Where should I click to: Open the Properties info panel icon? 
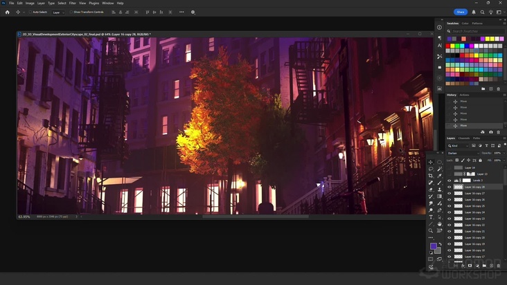[x=439, y=28]
